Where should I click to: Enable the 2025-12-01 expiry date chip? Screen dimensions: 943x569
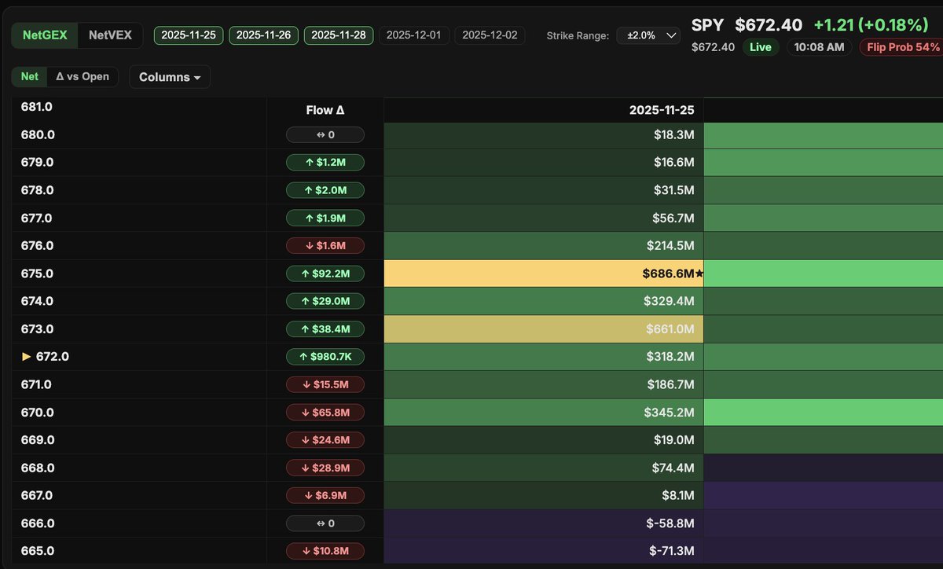click(413, 35)
